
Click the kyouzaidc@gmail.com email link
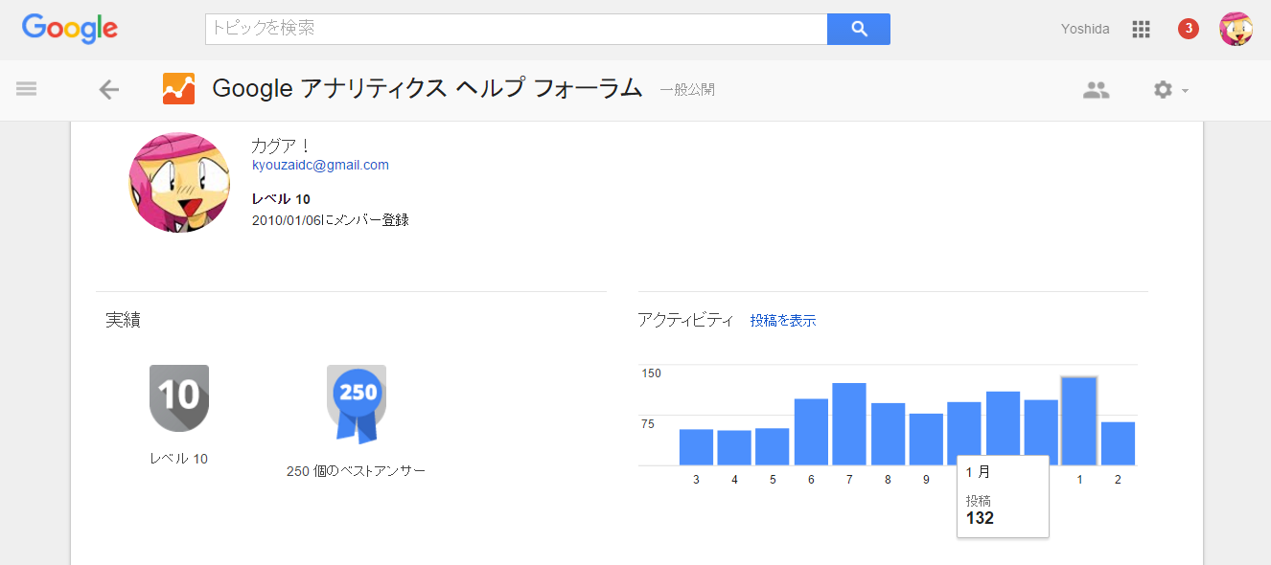point(320,165)
